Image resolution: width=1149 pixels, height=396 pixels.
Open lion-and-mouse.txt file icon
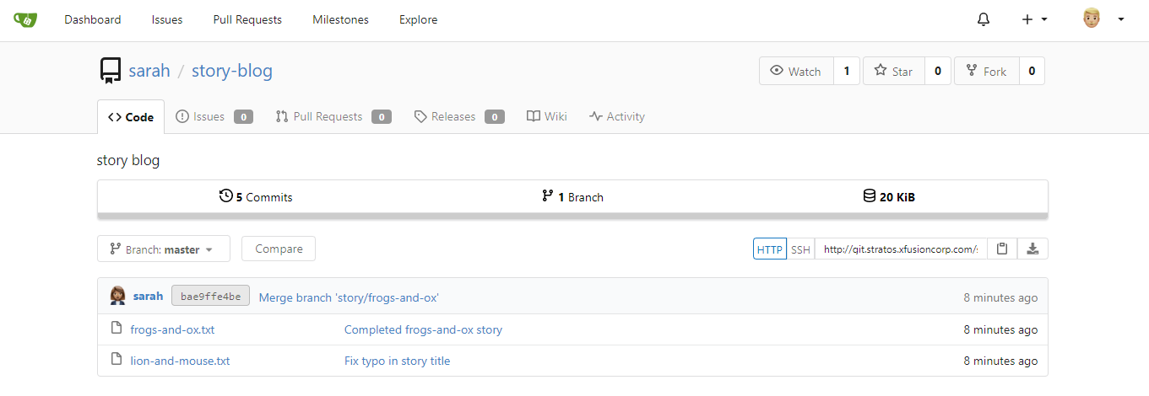[117, 361]
